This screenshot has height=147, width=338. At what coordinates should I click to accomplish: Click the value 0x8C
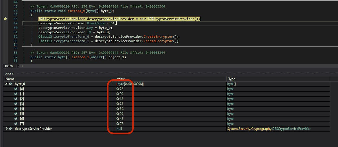(x=120, y=109)
